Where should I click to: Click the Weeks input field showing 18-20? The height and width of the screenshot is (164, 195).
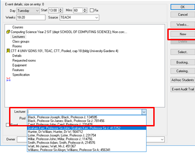31,17
